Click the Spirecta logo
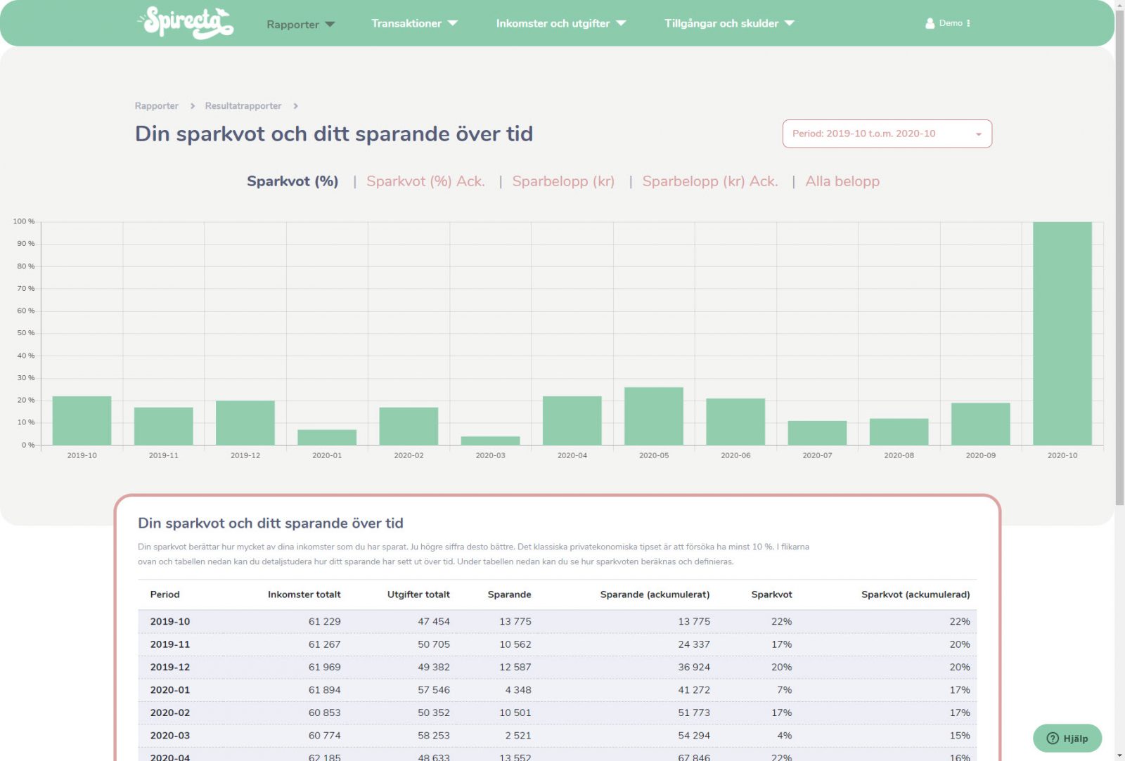Screen dimensions: 1125x761 186,22
